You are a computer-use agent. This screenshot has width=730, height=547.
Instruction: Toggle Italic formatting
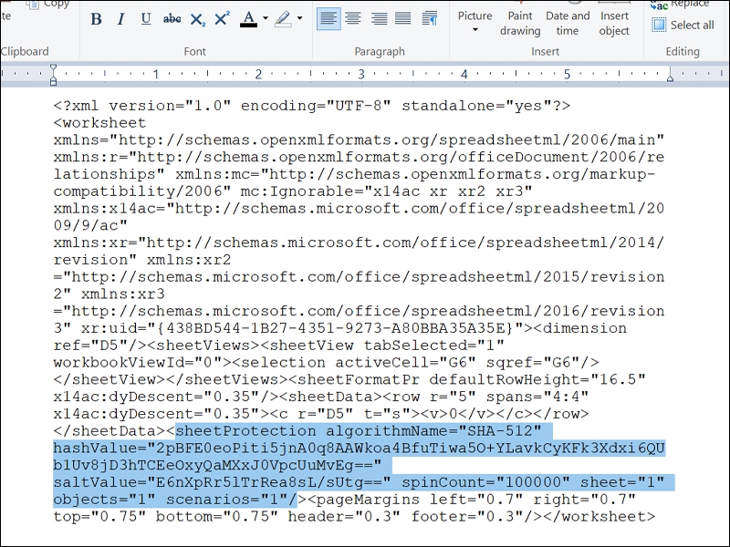pyautogui.click(x=121, y=19)
